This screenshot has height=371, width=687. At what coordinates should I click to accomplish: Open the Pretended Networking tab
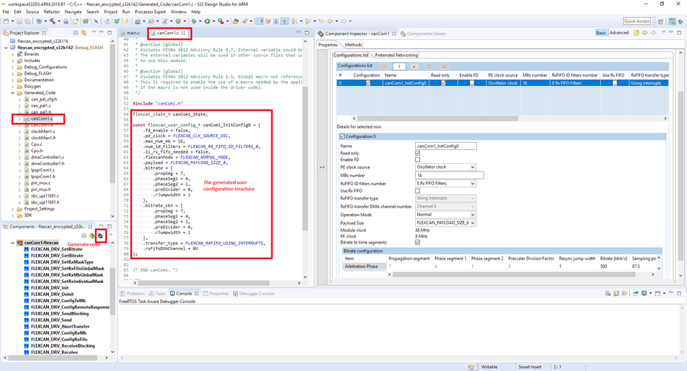click(396, 55)
